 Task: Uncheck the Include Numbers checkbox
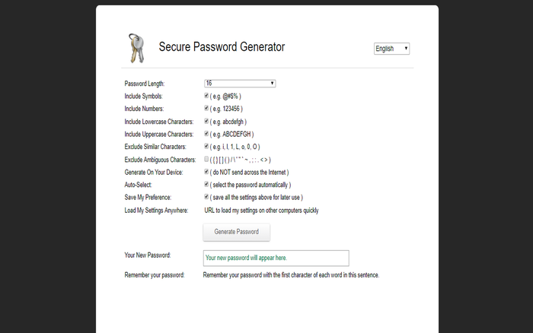click(206, 108)
